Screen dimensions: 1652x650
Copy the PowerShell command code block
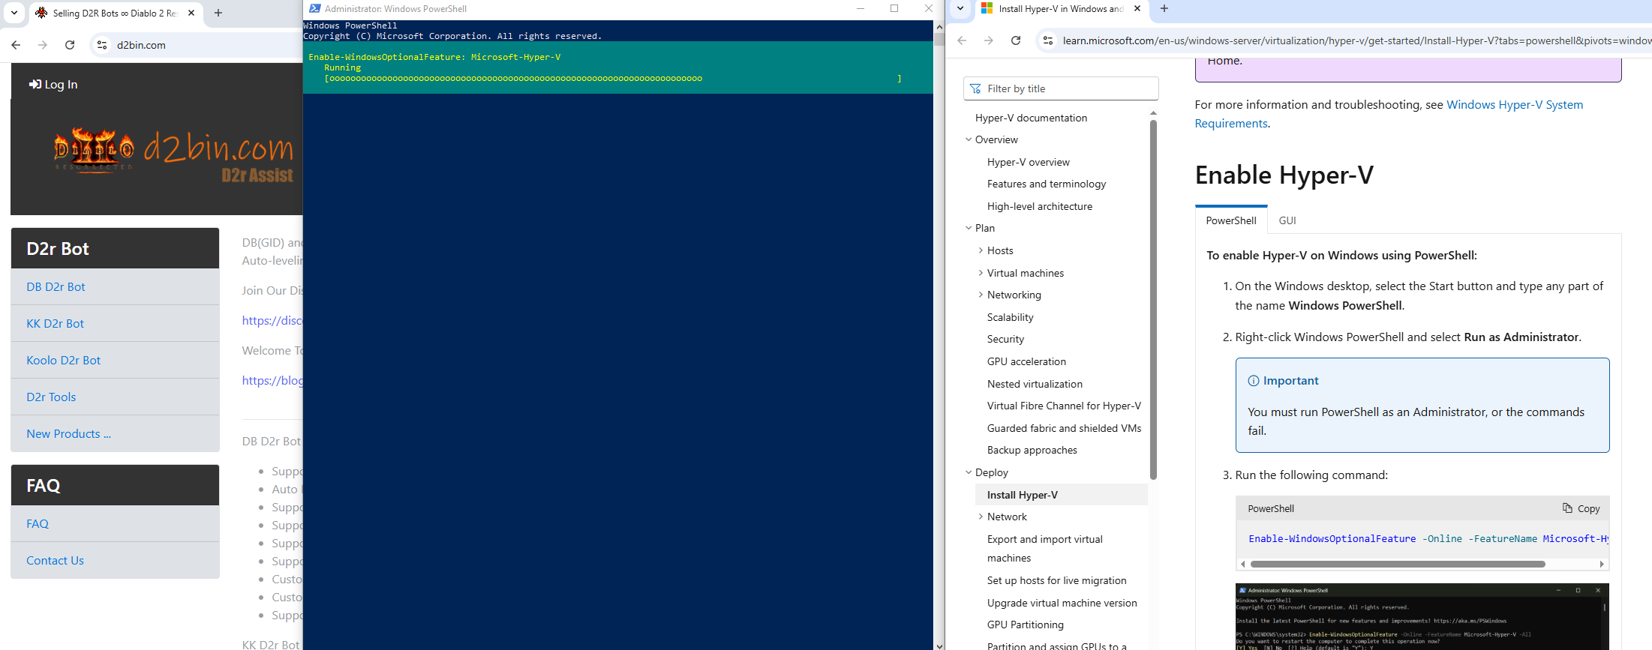(x=1581, y=508)
